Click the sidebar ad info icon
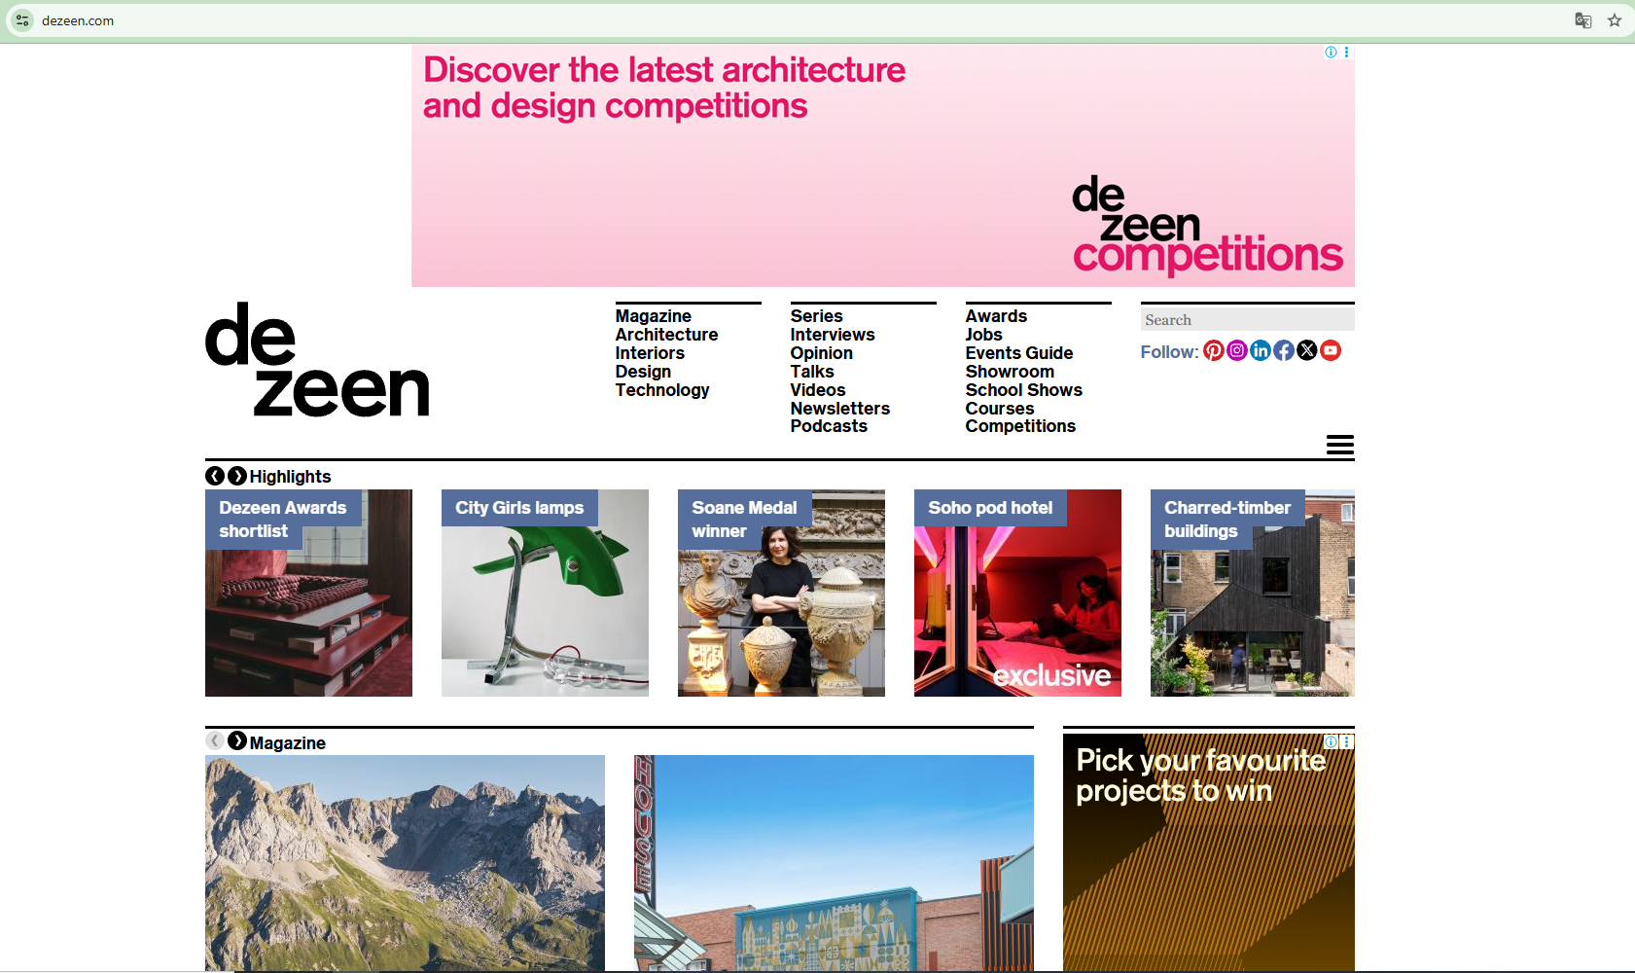This screenshot has width=1635, height=973. click(x=1331, y=741)
